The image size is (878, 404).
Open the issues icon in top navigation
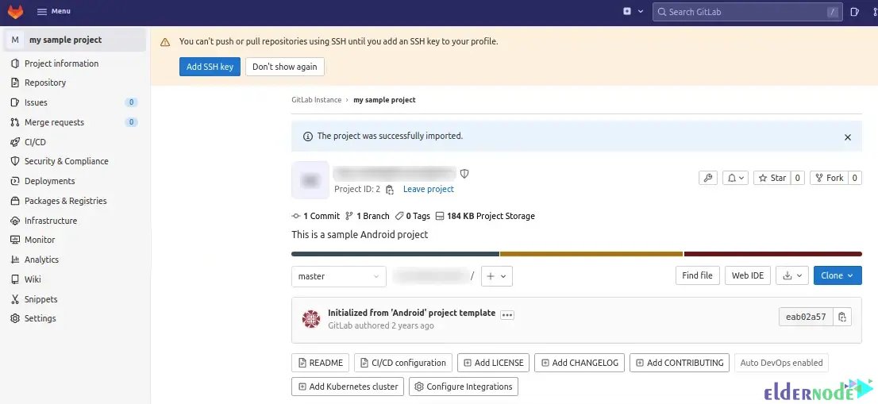854,11
